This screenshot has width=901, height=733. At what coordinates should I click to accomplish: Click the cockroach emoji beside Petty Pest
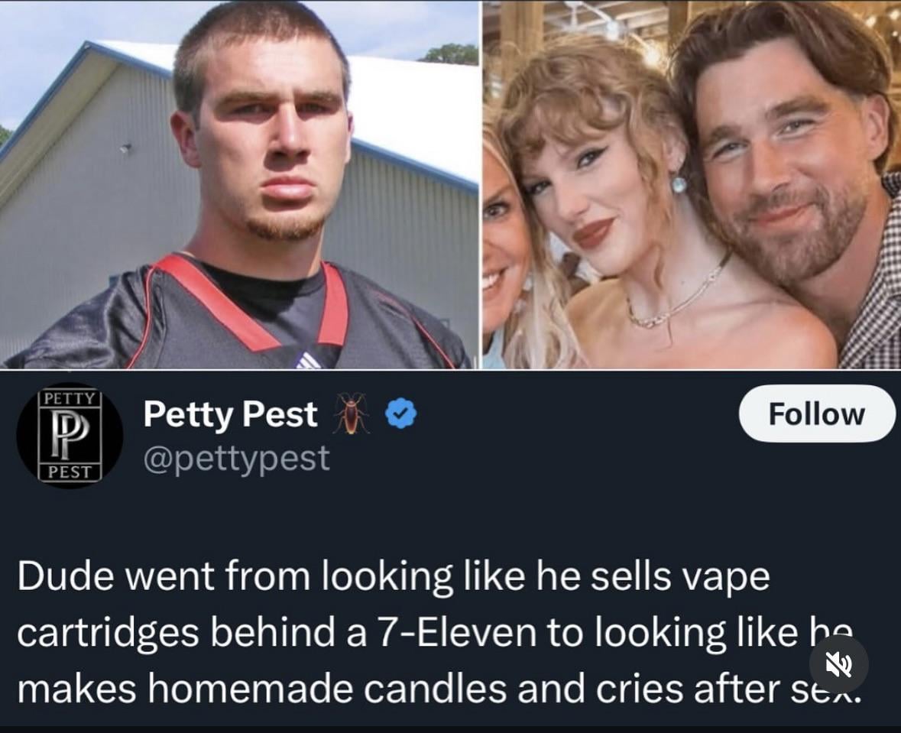pos(351,414)
